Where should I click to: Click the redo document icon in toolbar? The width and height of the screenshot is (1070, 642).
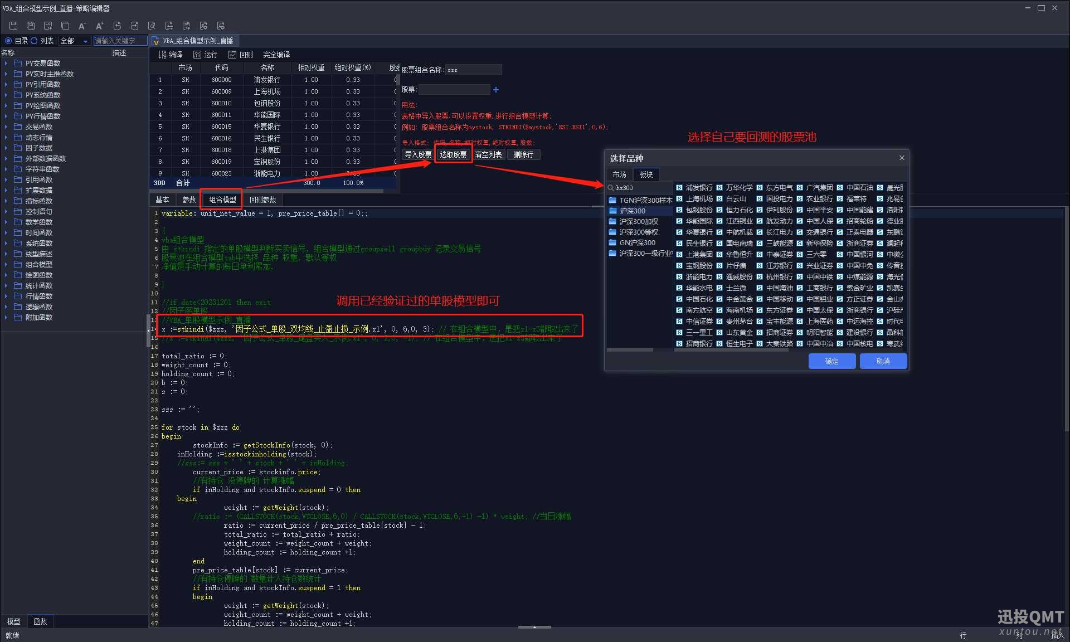(x=134, y=26)
